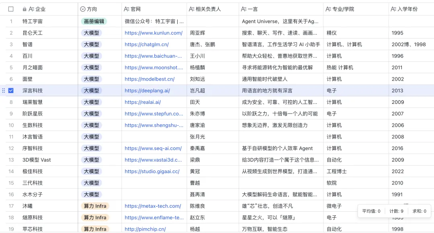
Task: Click the text icon in 一言 header
Action: click(x=244, y=9)
